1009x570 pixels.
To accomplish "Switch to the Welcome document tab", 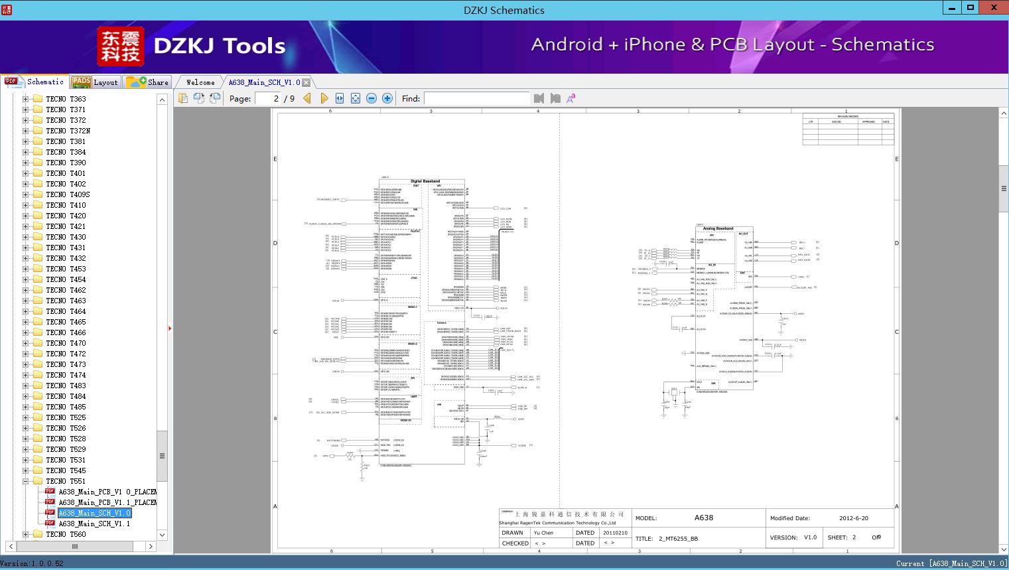I will point(200,82).
